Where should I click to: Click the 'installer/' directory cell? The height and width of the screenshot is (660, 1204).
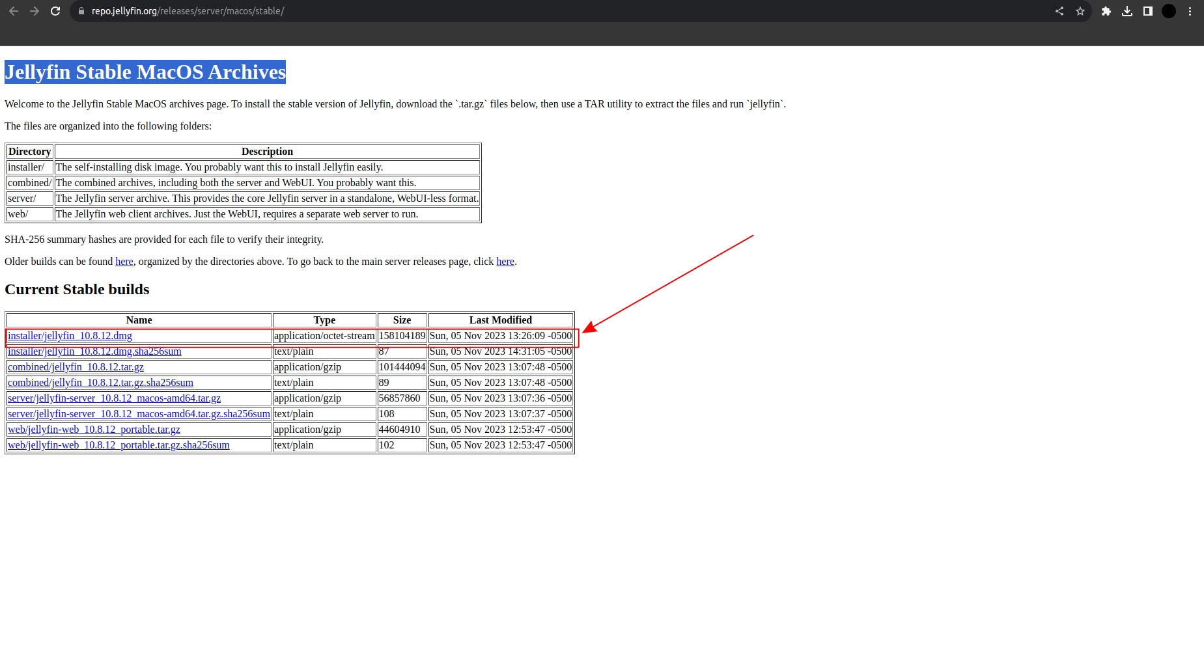coord(30,167)
